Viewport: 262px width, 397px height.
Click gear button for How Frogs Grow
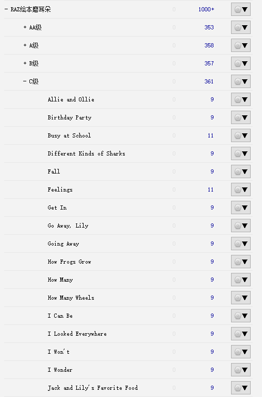coord(241,262)
